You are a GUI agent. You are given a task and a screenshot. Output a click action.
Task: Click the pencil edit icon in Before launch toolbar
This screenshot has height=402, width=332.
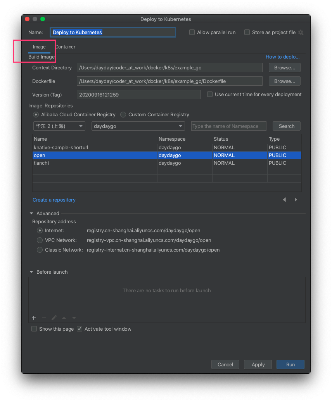click(54, 318)
